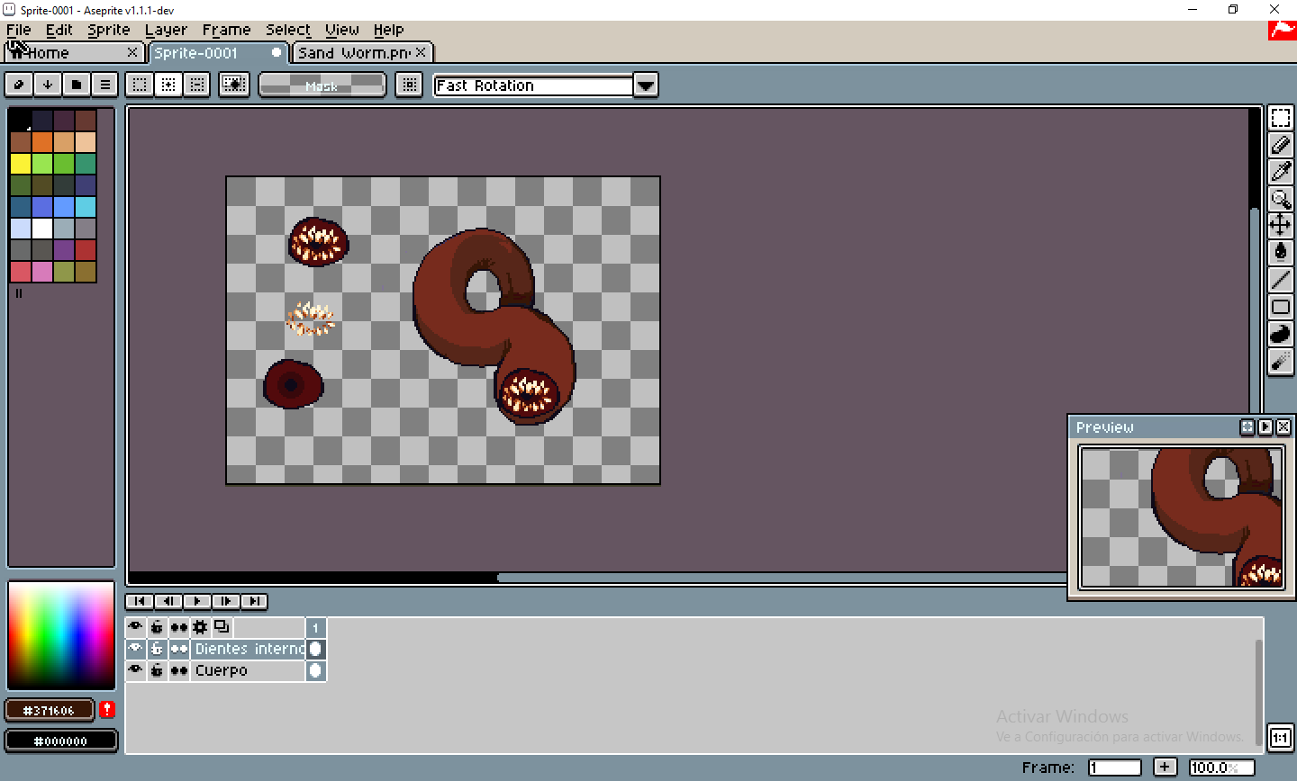The height and width of the screenshot is (781, 1297).
Task: Hide the Cuerpo layer
Action: click(135, 670)
